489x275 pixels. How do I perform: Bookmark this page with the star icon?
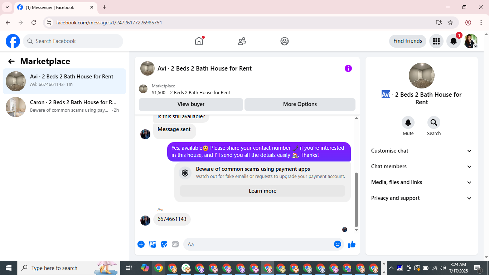(450, 23)
